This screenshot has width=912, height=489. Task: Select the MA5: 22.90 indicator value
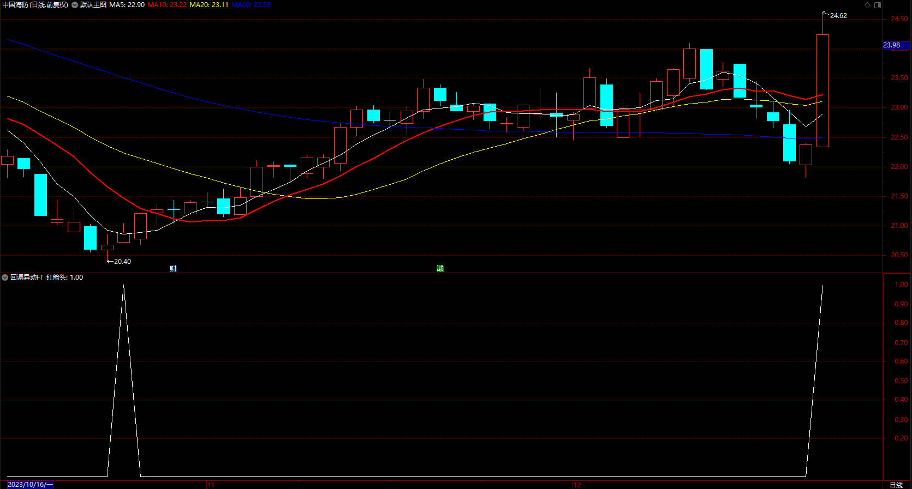point(127,5)
